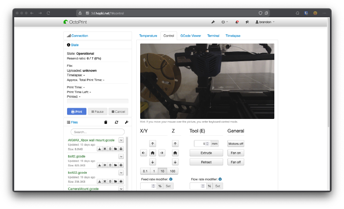
Task: Select the 0.1 jog distance
Action: point(145,171)
